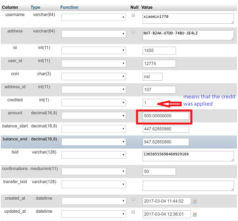Click the Function column header link
This screenshot has width=238, height=221.
coord(69,7)
